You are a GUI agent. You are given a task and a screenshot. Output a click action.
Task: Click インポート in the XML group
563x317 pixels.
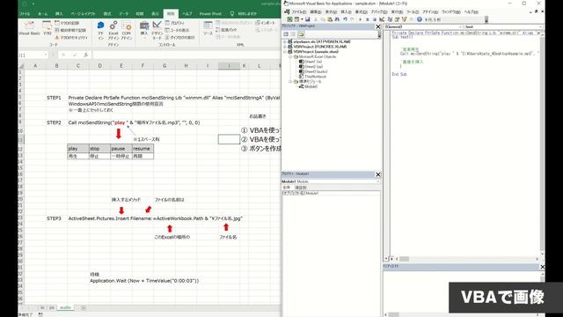coord(266,23)
